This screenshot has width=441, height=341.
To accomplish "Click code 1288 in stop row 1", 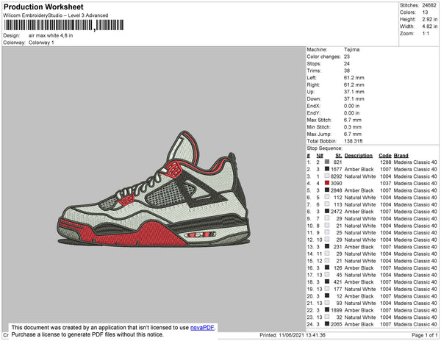I will click(386, 162).
